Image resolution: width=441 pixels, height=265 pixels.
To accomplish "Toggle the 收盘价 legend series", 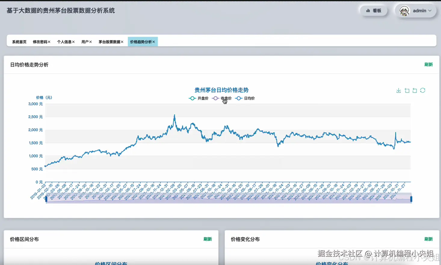I will pyautogui.click(x=221, y=98).
